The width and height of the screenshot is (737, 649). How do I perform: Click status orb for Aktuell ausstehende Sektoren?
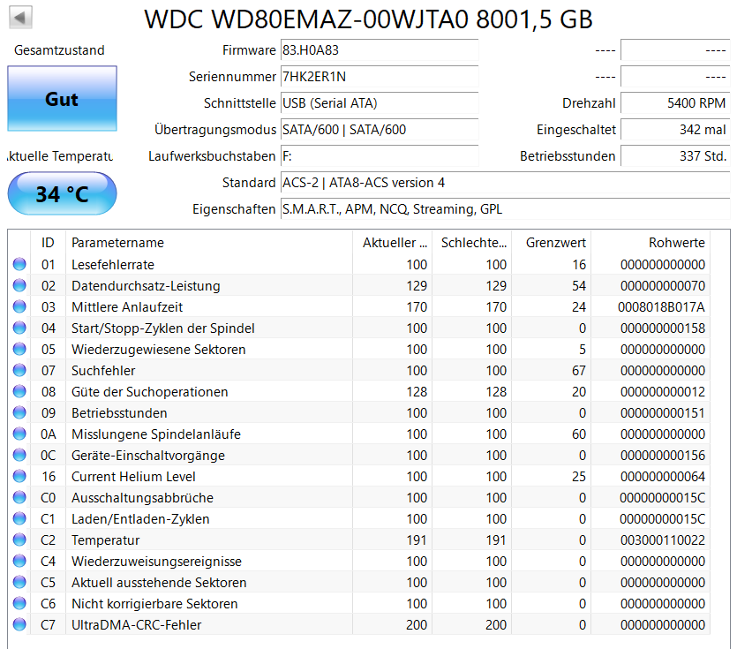pyautogui.click(x=19, y=582)
